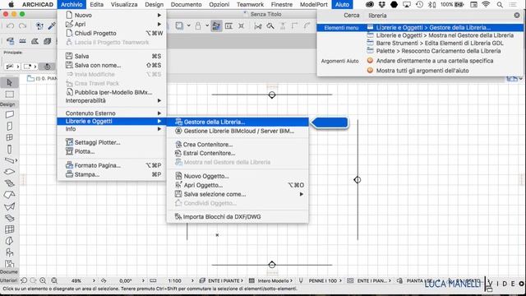The image size is (526, 296).
Task: Open the Design menu in the menu bar
Action: [x=154, y=4]
